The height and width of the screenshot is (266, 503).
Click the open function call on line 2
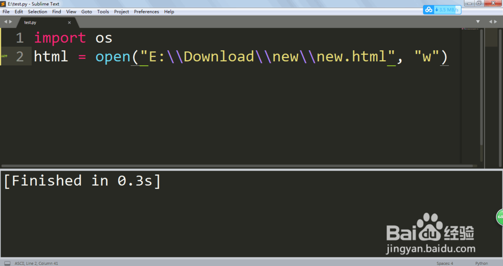coord(113,57)
